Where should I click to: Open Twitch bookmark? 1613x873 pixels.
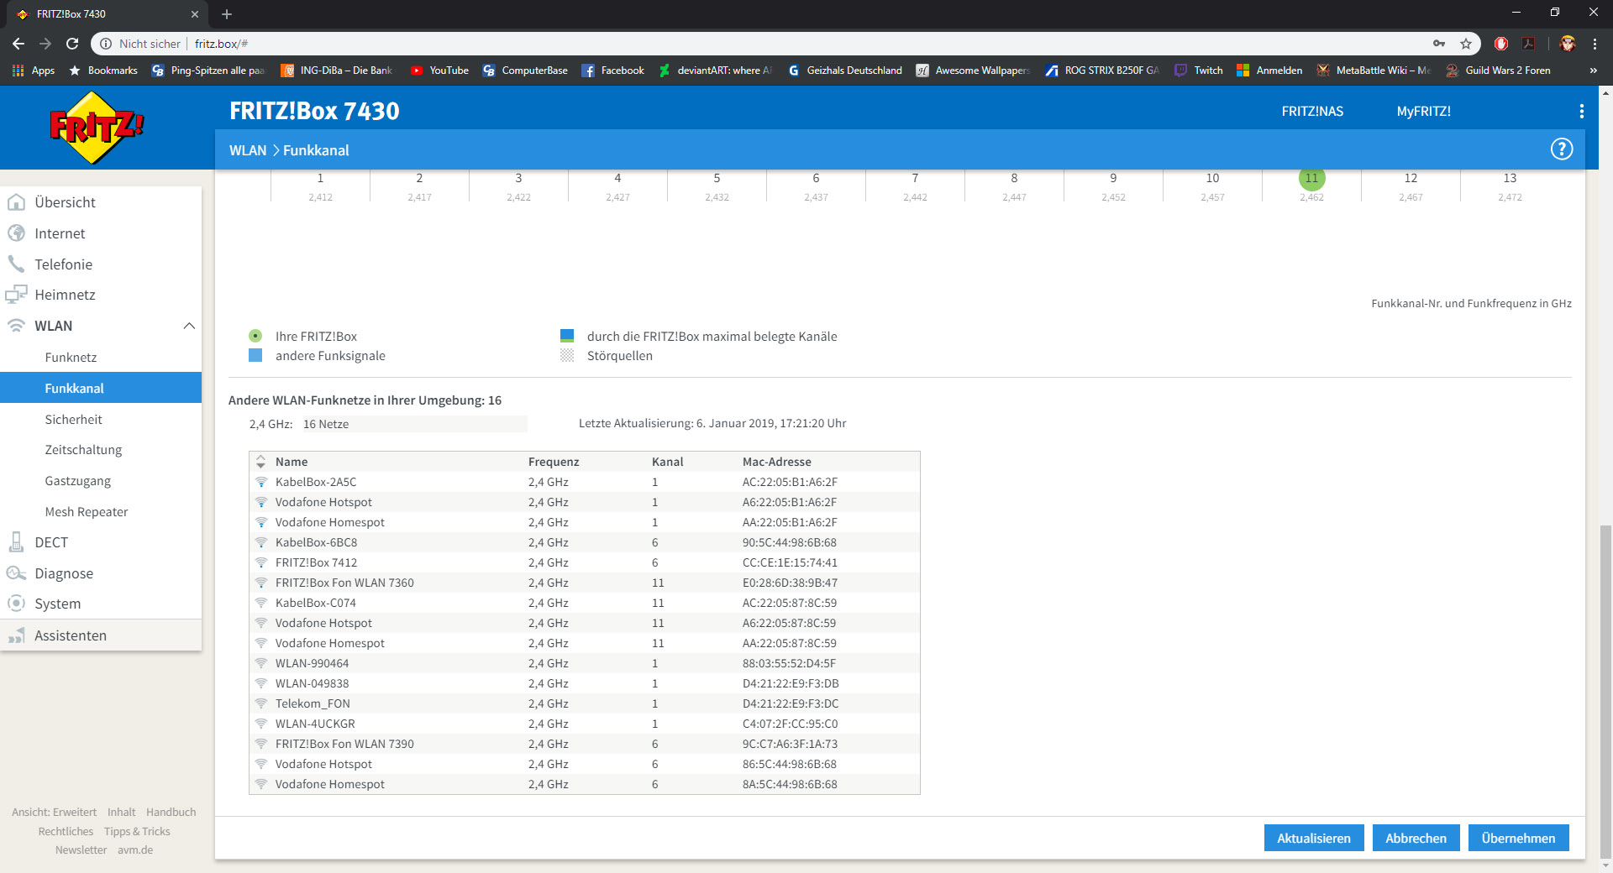(1199, 71)
